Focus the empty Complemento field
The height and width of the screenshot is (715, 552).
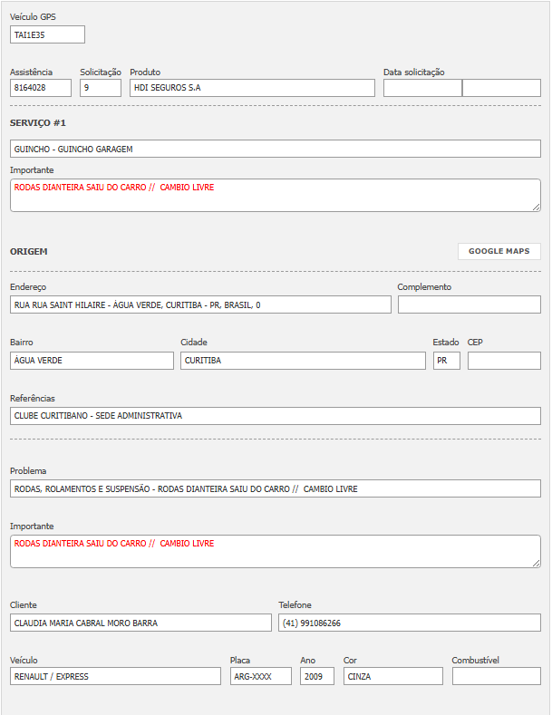point(469,304)
